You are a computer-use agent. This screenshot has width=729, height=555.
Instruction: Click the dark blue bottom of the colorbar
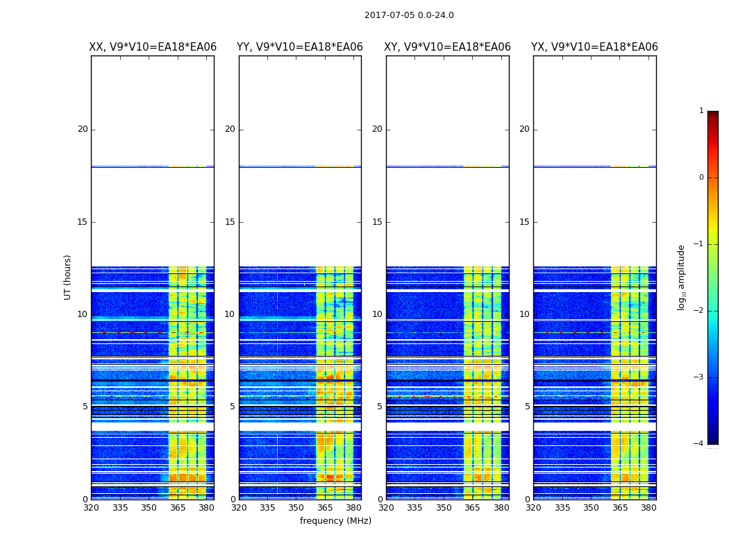(x=713, y=440)
